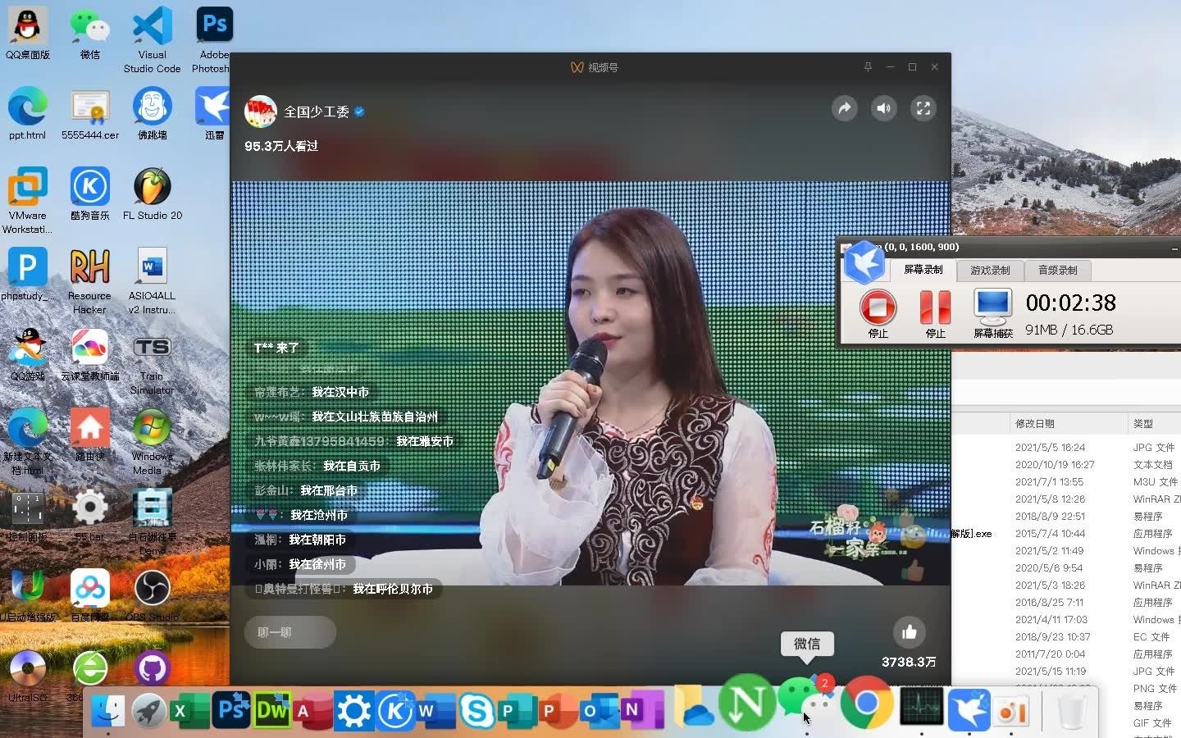Click the blue bird logo in the recorder
Viewport: 1181px width, 738px height.
(x=864, y=263)
